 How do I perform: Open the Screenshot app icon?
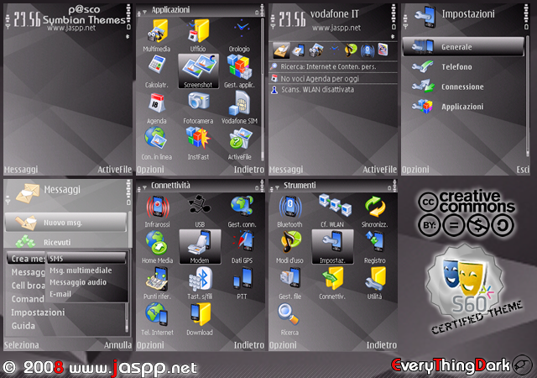(198, 71)
